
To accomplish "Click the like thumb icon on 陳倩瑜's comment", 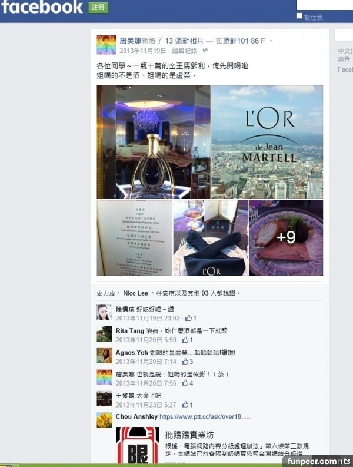I will tap(188, 318).
